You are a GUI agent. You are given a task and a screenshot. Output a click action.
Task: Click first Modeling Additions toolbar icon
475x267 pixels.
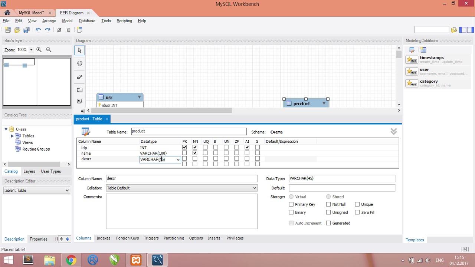412,50
